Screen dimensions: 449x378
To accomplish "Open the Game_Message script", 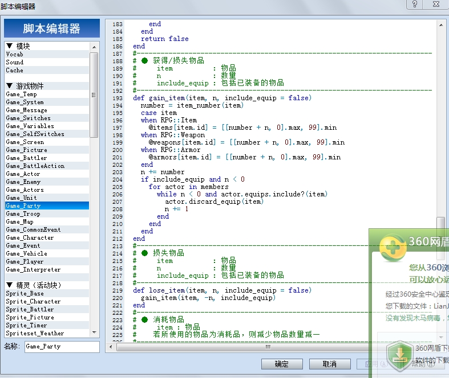I will [x=47, y=110].
